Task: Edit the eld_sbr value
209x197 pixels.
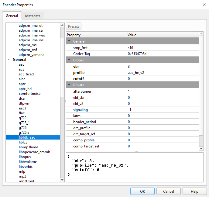Action: [x=163, y=98]
